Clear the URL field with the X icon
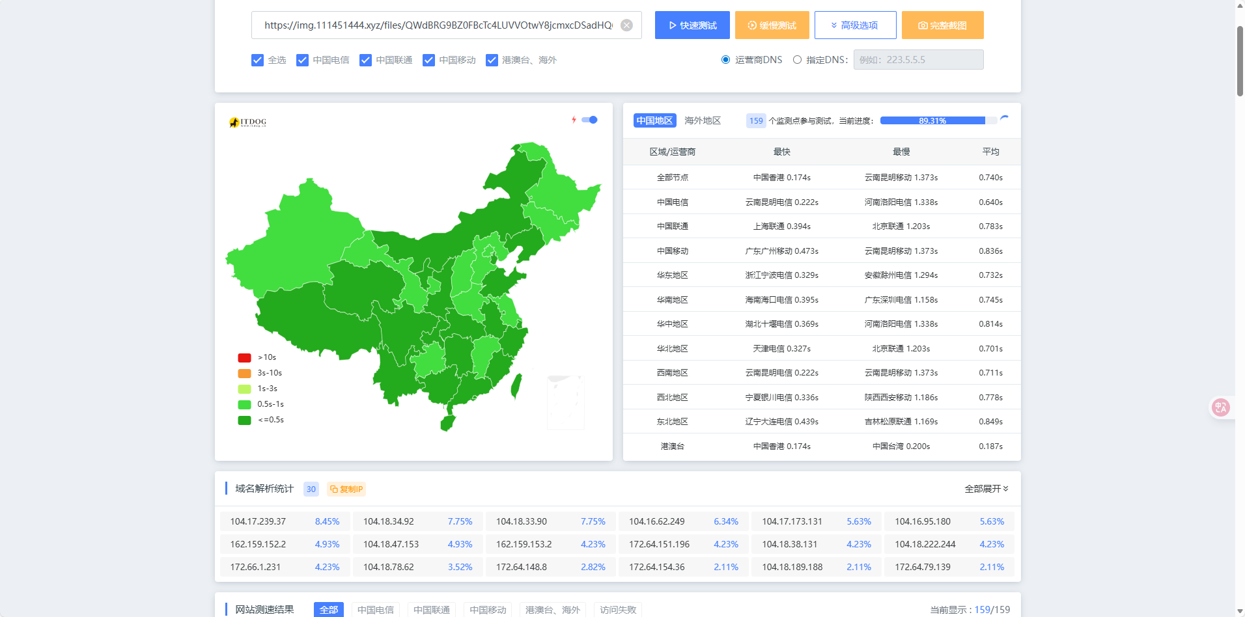Screen dimensions: 1245x617 (626, 25)
